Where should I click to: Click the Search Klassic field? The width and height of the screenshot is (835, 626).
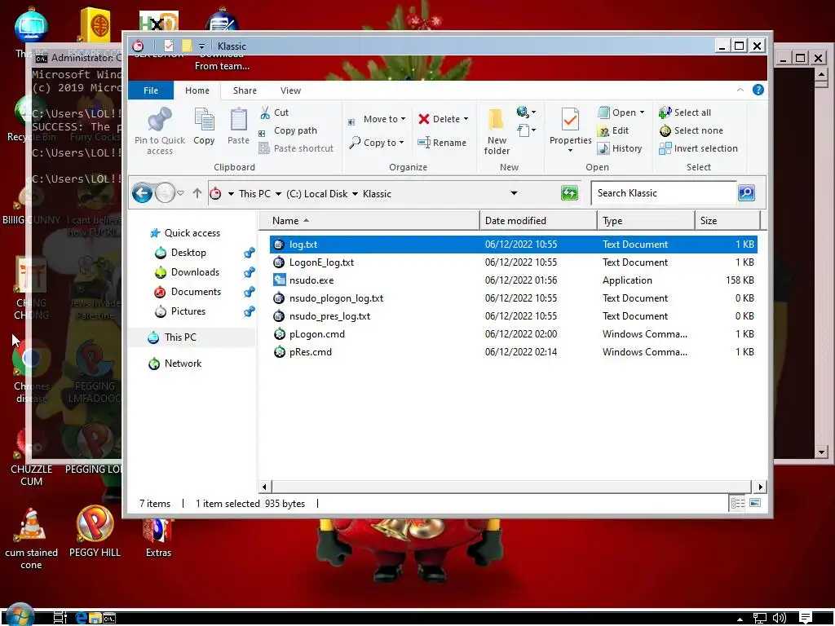coord(664,192)
